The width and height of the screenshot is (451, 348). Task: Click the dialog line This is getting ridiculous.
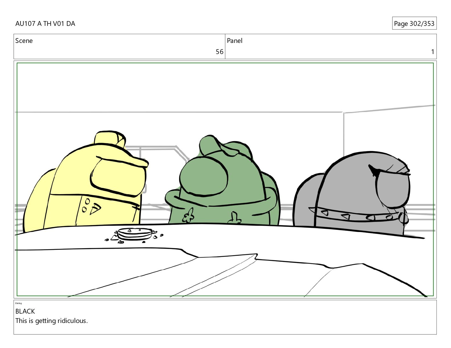[x=52, y=321]
